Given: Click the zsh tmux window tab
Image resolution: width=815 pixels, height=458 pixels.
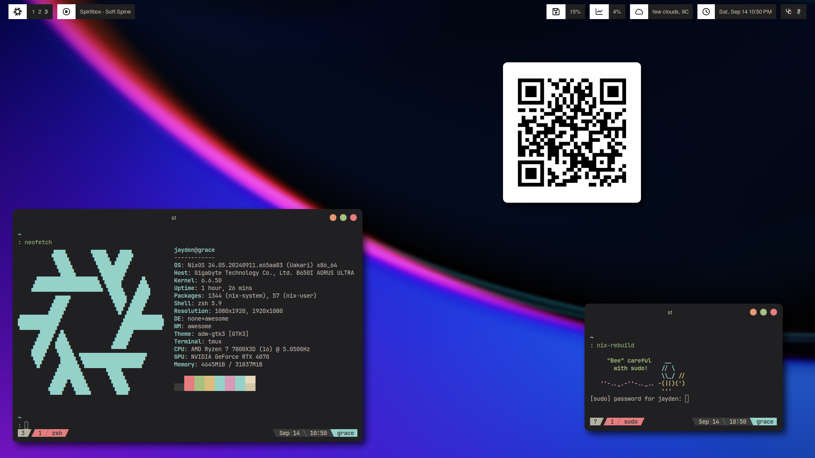Looking at the screenshot, I should [57, 433].
